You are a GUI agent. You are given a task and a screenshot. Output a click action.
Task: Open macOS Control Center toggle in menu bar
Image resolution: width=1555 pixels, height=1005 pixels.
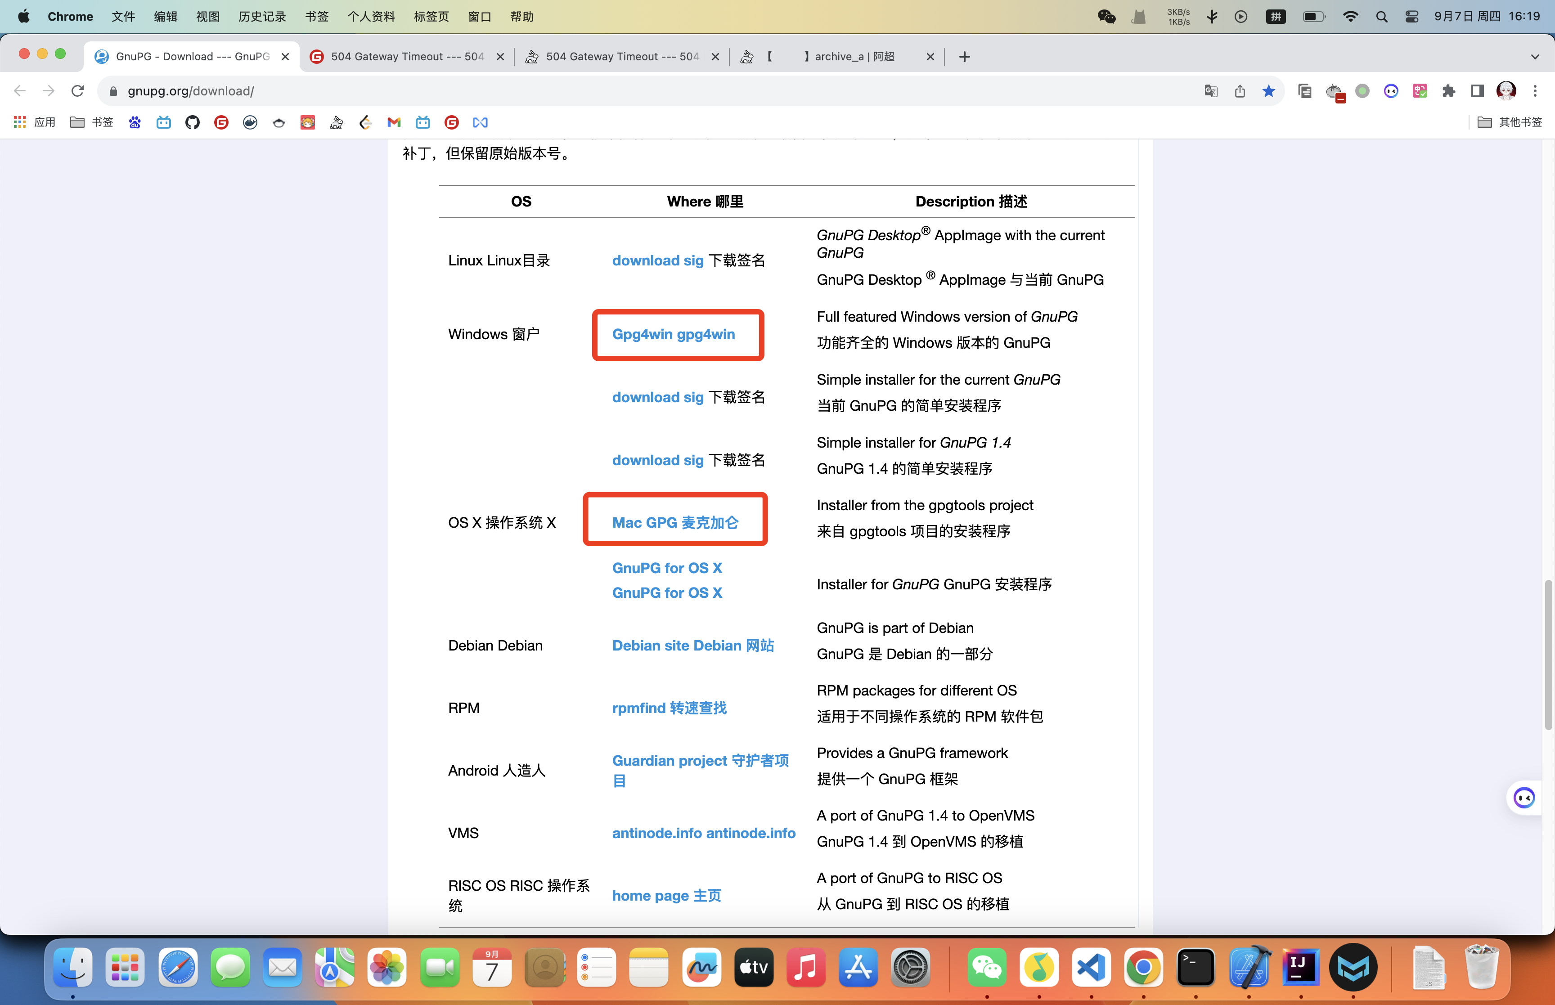click(1411, 16)
